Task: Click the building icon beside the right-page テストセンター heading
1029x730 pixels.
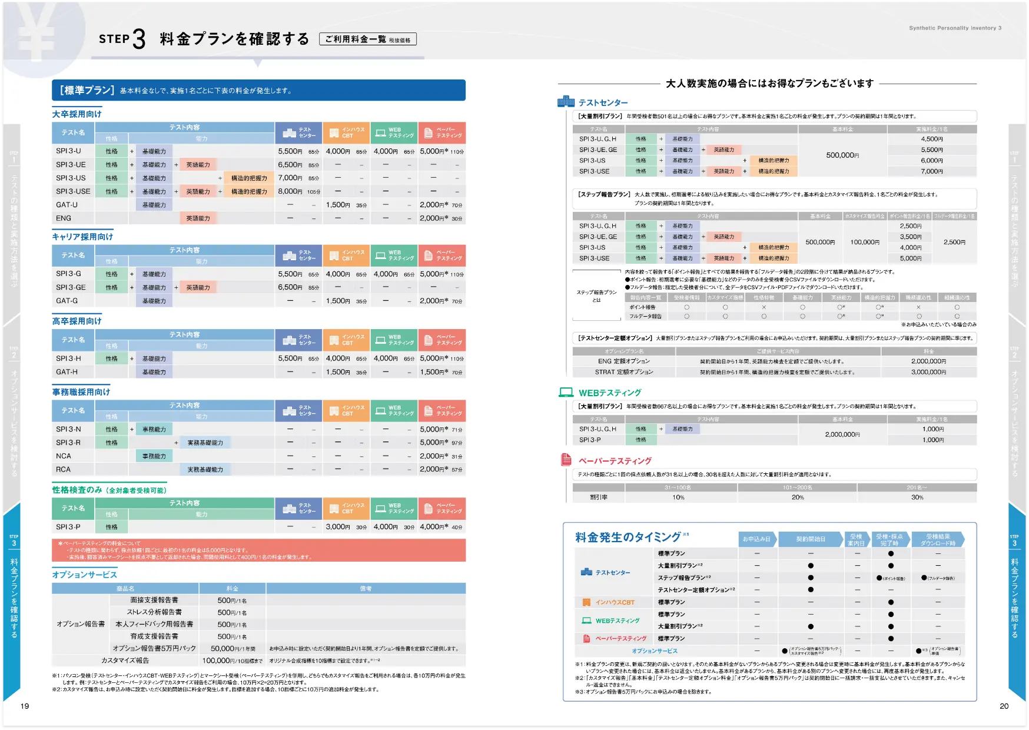Action: 566,102
